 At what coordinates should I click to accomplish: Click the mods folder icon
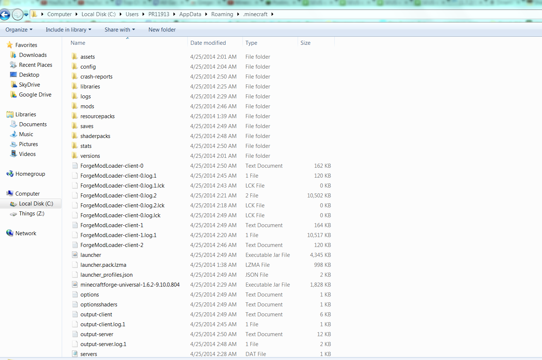click(75, 106)
